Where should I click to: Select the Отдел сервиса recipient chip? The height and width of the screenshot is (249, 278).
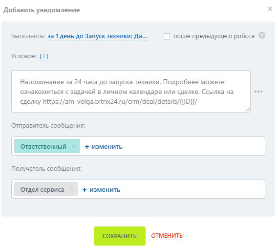pos(42,189)
